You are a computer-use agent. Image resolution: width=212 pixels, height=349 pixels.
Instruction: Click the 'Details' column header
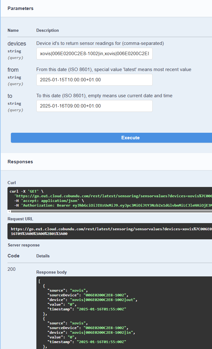[43, 256]
